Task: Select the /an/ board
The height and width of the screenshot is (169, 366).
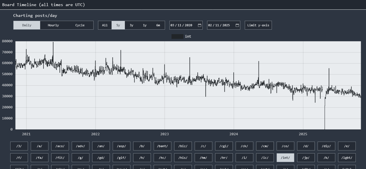Action: click(x=101, y=146)
